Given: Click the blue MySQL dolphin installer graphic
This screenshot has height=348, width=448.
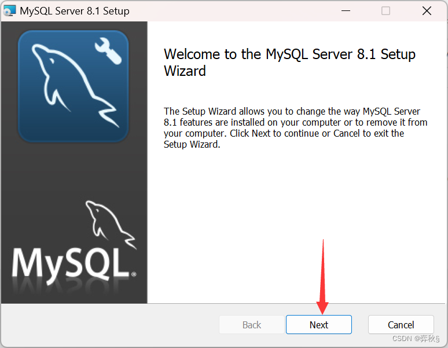Looking at the screenshot, I should (x=74, y=86).
